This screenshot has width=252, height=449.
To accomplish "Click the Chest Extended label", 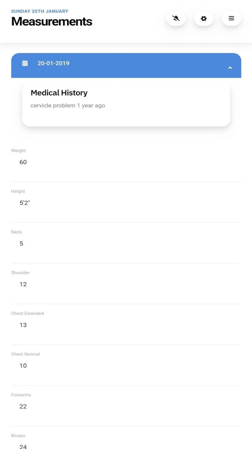I will (x=27, y=313).
